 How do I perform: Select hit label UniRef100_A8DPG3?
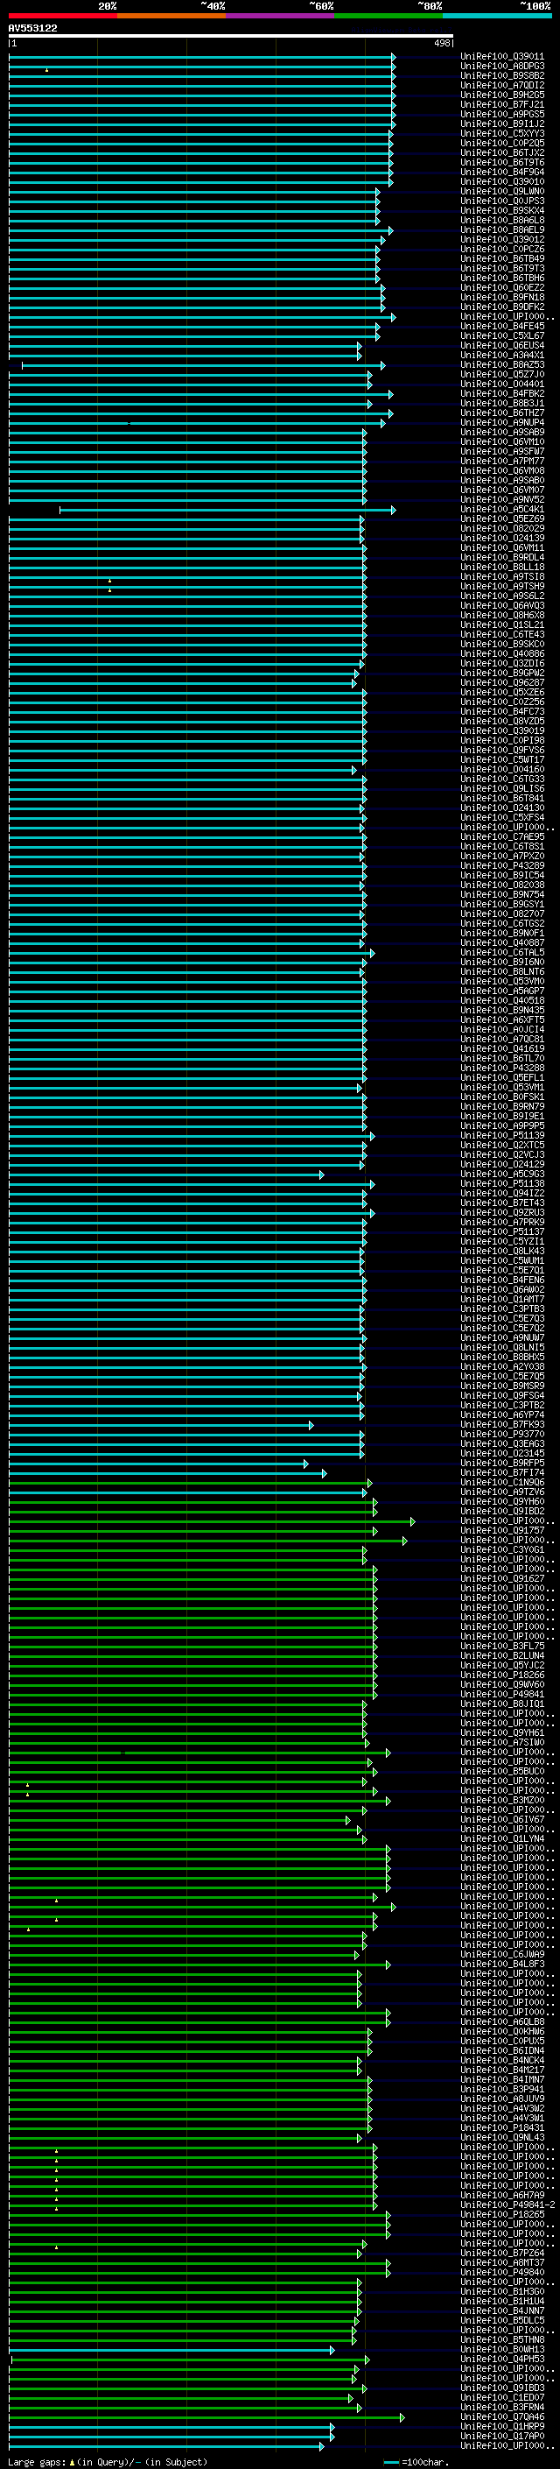point(502,67)
